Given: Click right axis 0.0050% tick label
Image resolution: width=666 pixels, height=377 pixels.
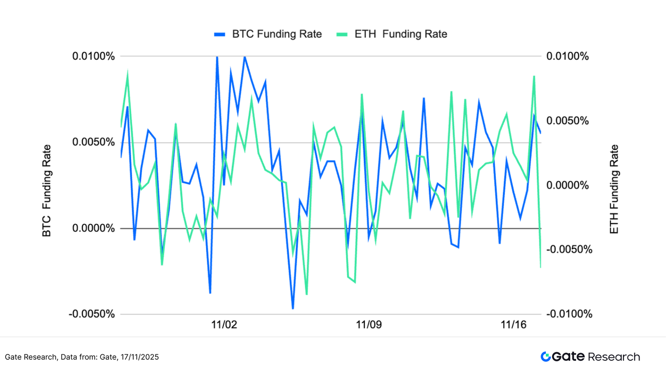Looking at the screenshot, I should [567, 121].
